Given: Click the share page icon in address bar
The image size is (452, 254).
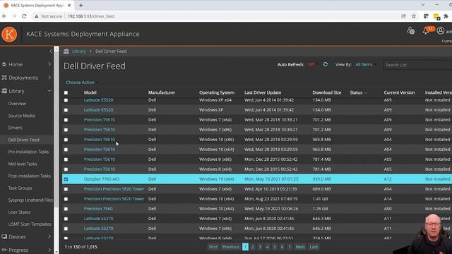Looking at the screenshot, I should click(x=403, y=16).
